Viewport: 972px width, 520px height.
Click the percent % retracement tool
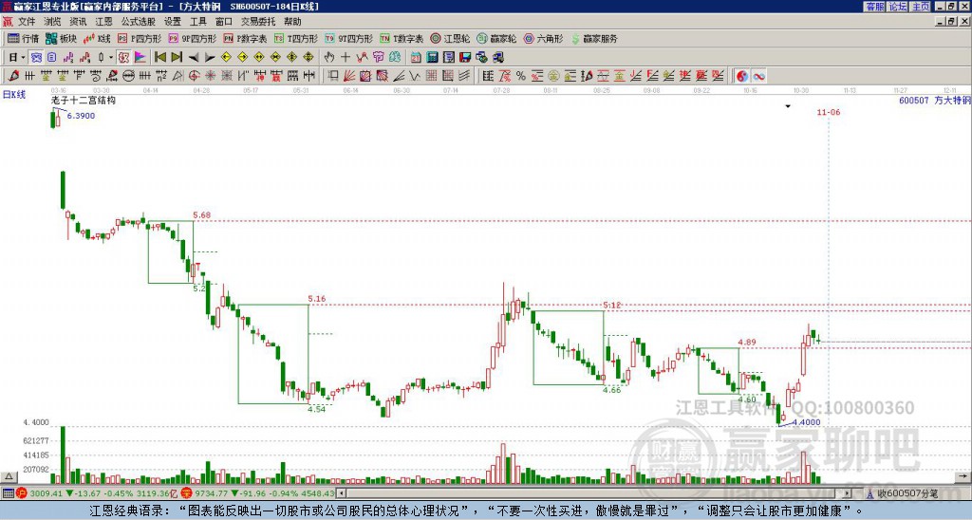click(x=521, y=76)
